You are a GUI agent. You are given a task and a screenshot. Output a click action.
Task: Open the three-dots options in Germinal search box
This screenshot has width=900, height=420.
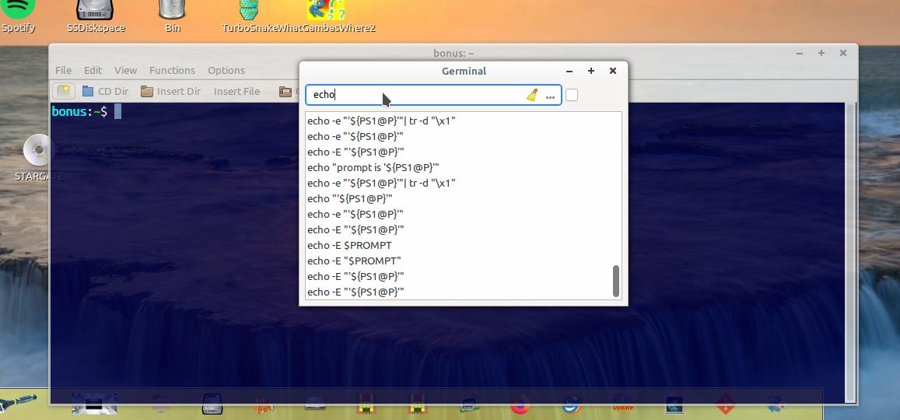(x=550, y=96)
